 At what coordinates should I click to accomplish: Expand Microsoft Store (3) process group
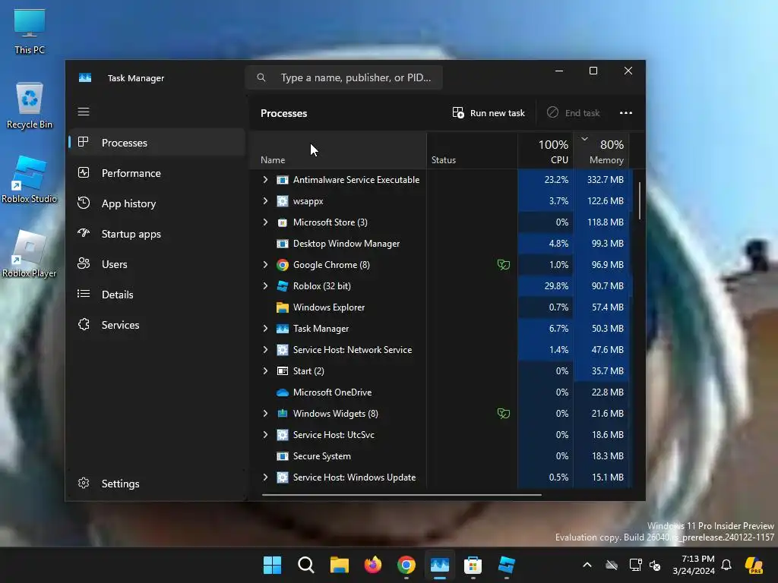tap(265, 222)
